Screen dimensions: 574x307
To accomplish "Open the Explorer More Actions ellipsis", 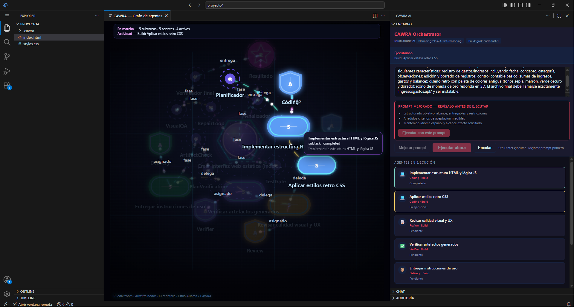I will [x=97, y=16].
